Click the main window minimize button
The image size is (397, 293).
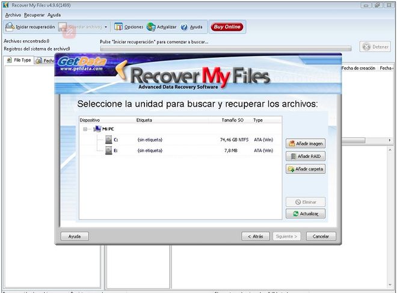366,5
